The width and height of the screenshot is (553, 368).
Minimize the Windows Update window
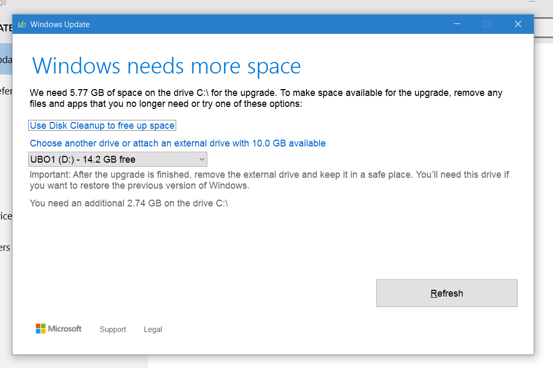pyautogui.click(x=457, y=24)
